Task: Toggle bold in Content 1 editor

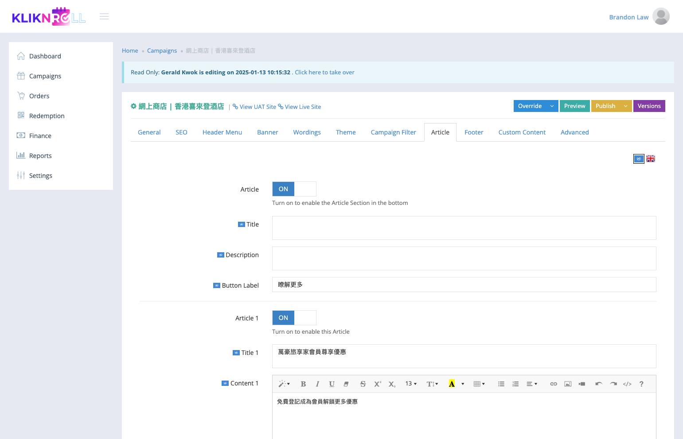Action: coord(303,384)
